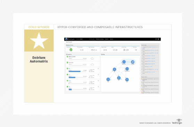This screenshot has height=127, width=194.
Task: Click the cloud icon on the Cloud DVX row
Action: point(92,64)
